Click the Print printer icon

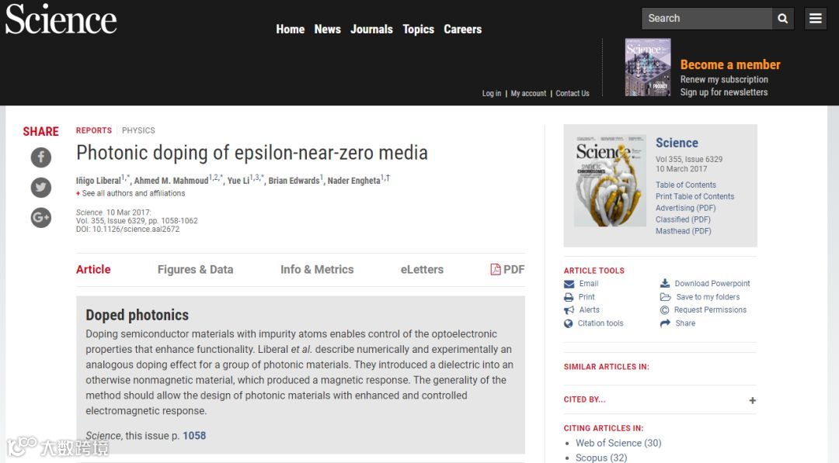[x=569, y=297]
